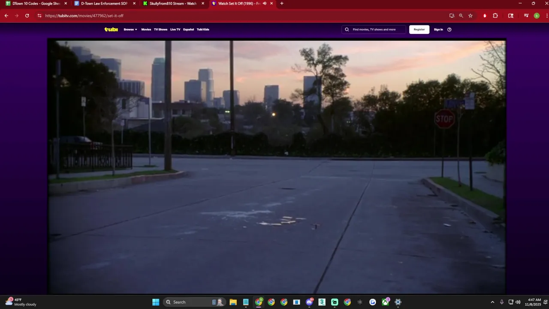
Task: Select the Watch Set It Off tab
Action: [239, 3]
